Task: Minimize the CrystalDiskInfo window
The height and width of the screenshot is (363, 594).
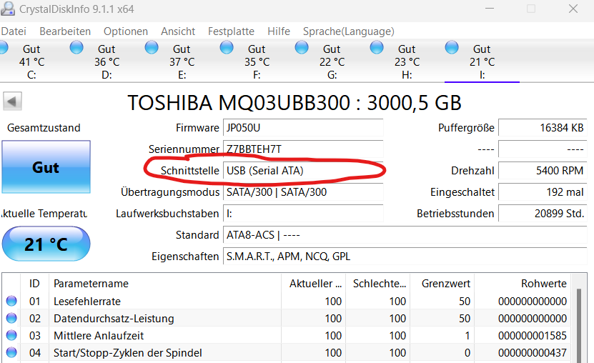Action: click(x=490, y=9)
